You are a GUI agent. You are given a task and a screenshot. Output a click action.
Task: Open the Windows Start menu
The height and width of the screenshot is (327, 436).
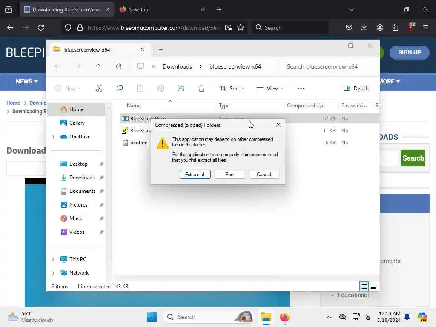pos(152,317)
